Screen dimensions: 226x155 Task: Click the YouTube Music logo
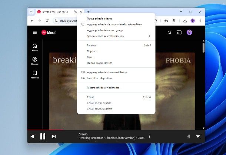(x=49, y=33)
